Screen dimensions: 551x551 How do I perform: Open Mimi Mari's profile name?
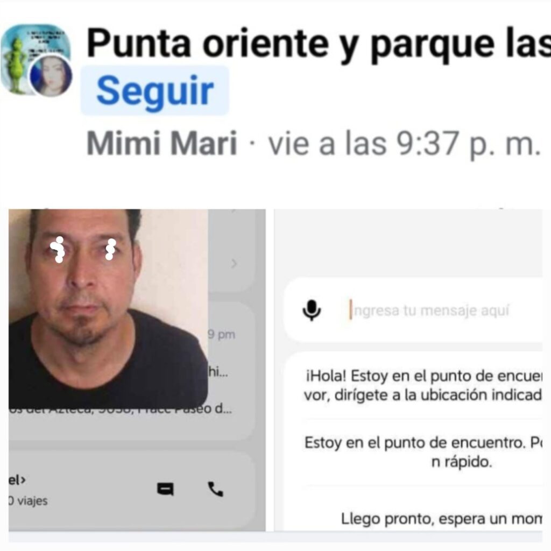(161, 143)
